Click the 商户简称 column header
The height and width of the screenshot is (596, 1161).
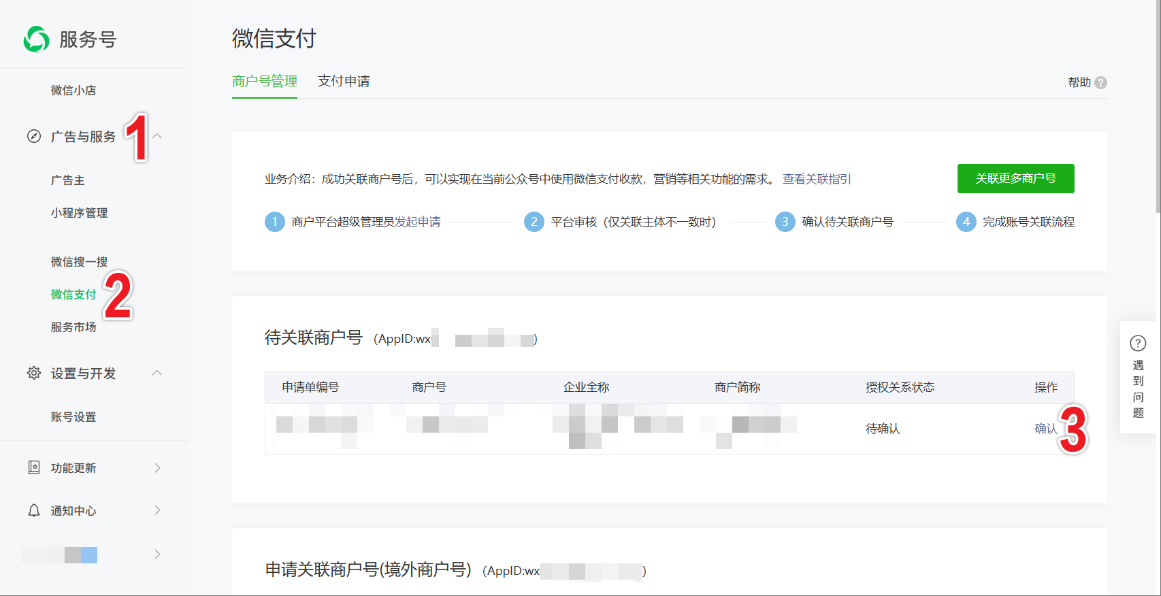[738, 387]
